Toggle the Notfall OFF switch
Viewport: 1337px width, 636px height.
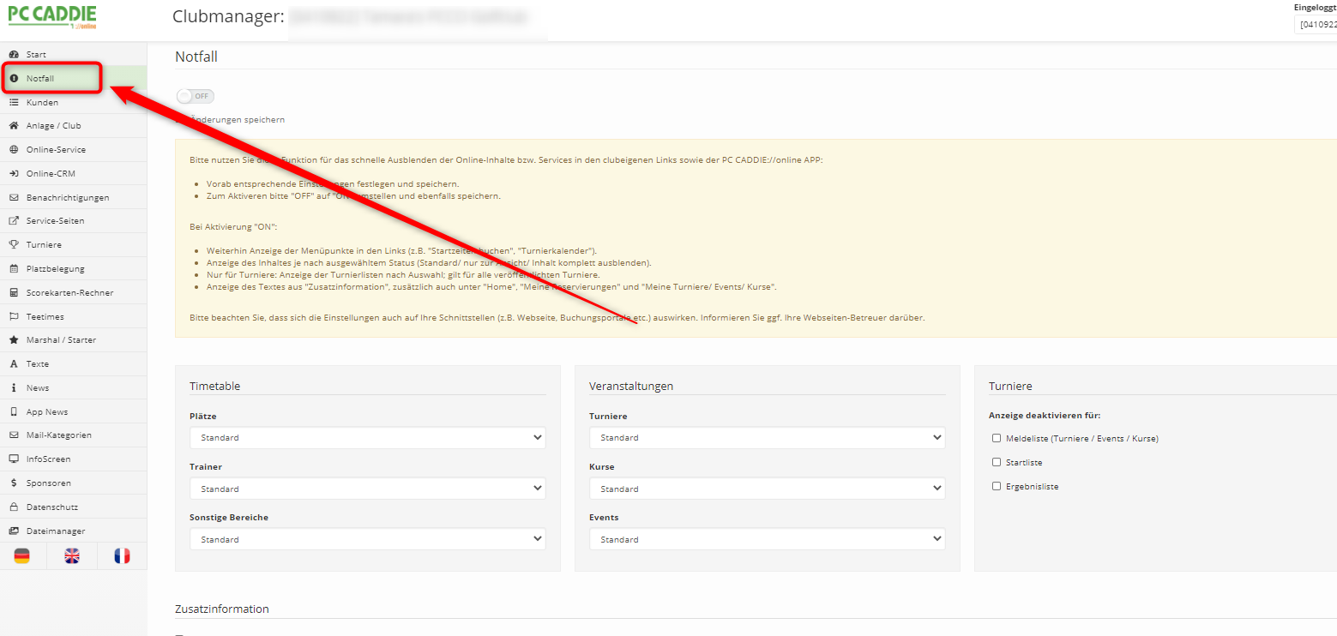196,96
